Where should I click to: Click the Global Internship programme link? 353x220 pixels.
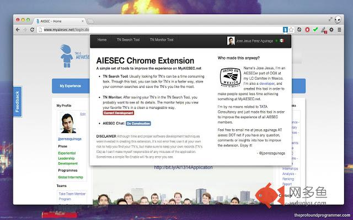(x=71, y=177)
